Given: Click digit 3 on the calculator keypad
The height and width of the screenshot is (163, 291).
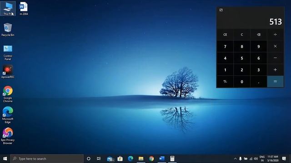Looking at the screenshot, I should [x=259, y=70].
